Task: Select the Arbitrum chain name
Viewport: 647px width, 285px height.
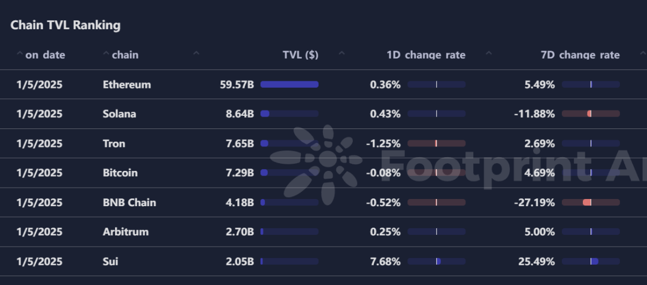Action: [x=125, y=232]
